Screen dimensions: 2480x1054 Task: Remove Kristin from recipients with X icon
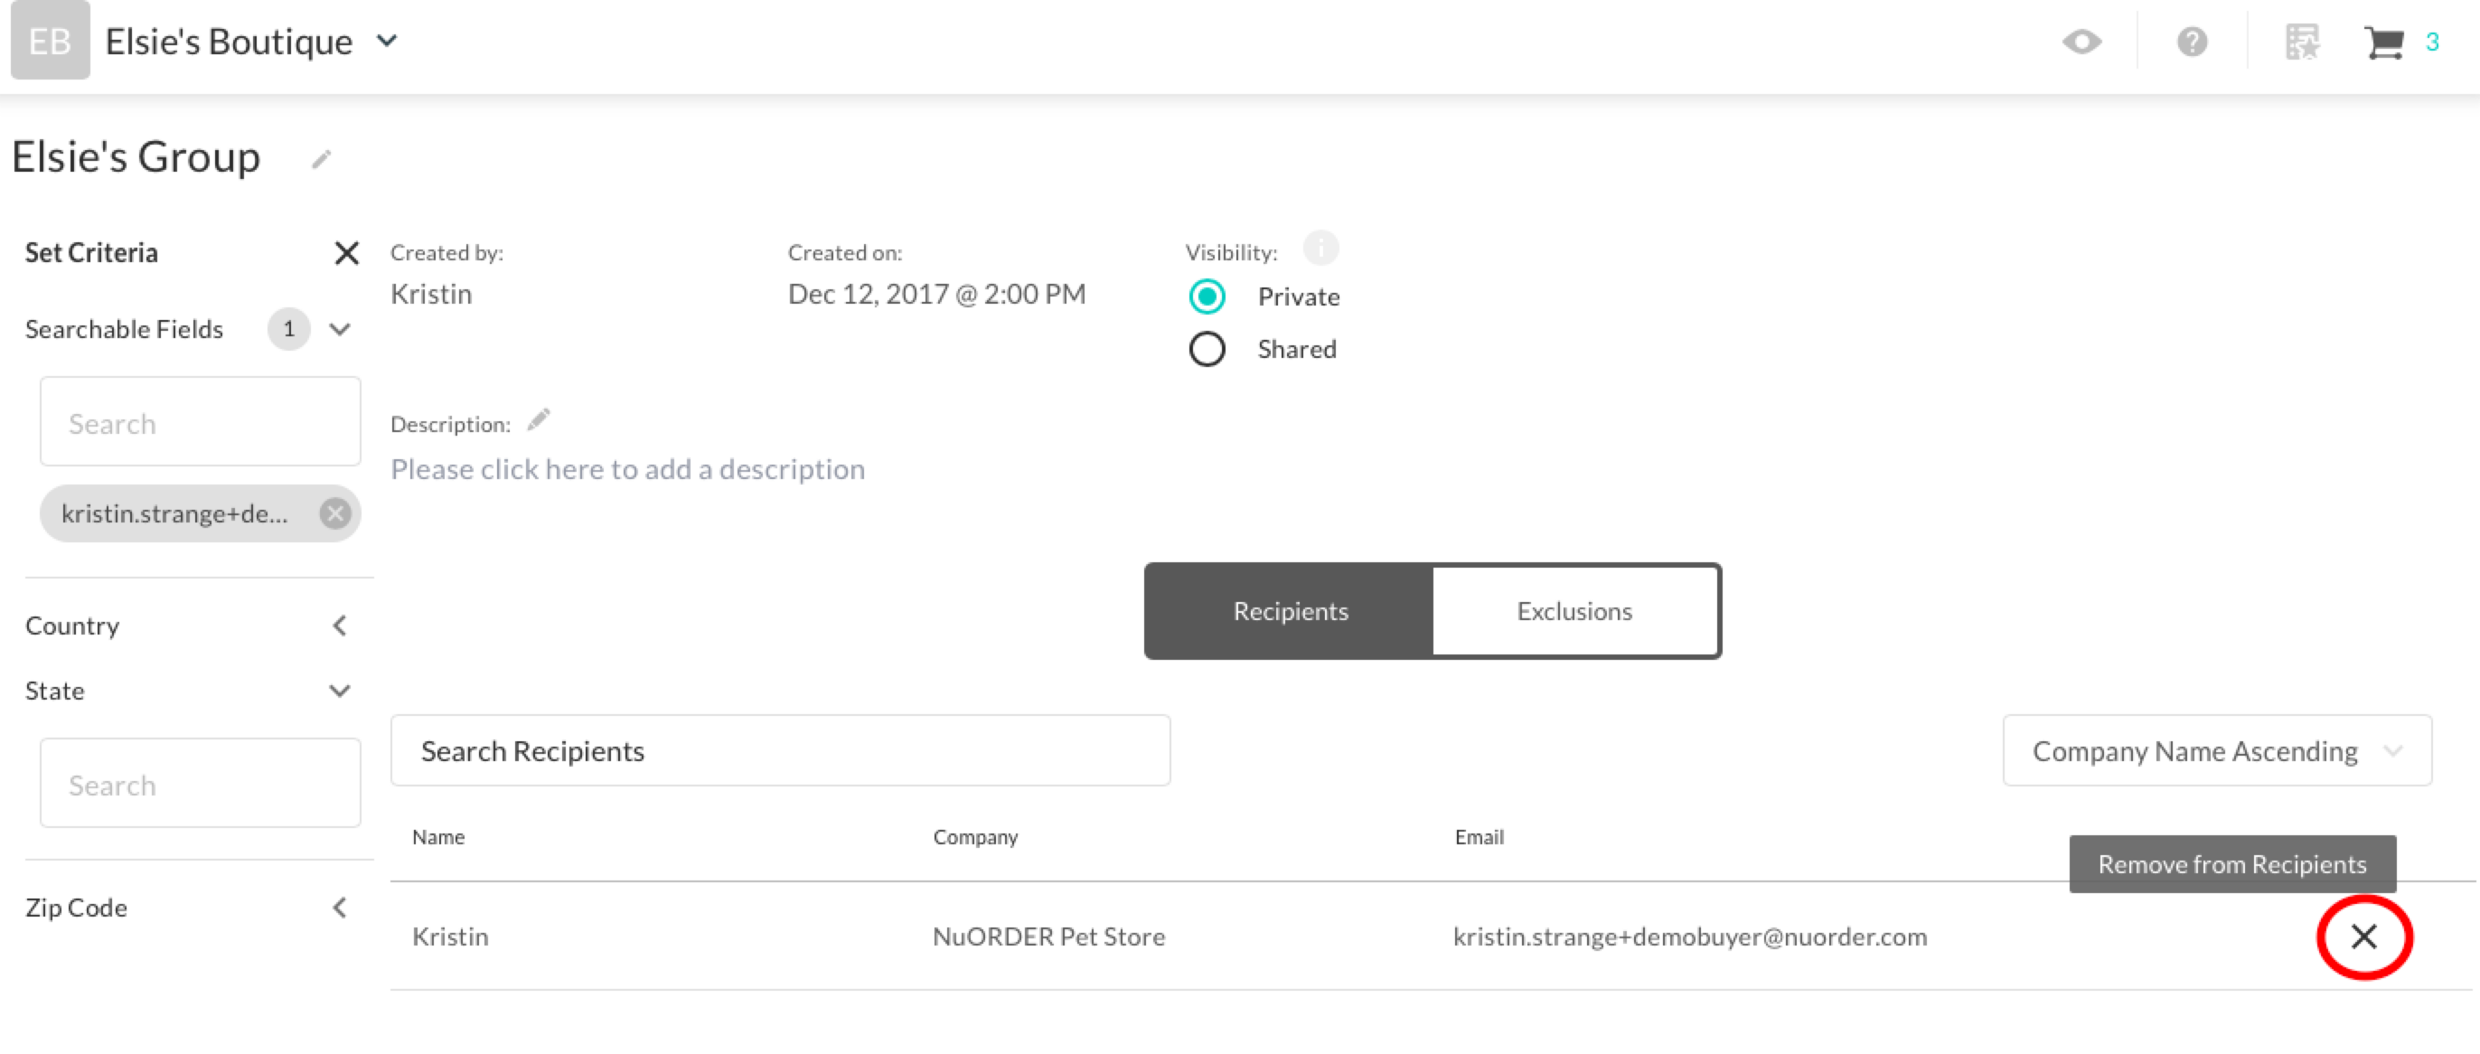tap(2363, 936)
